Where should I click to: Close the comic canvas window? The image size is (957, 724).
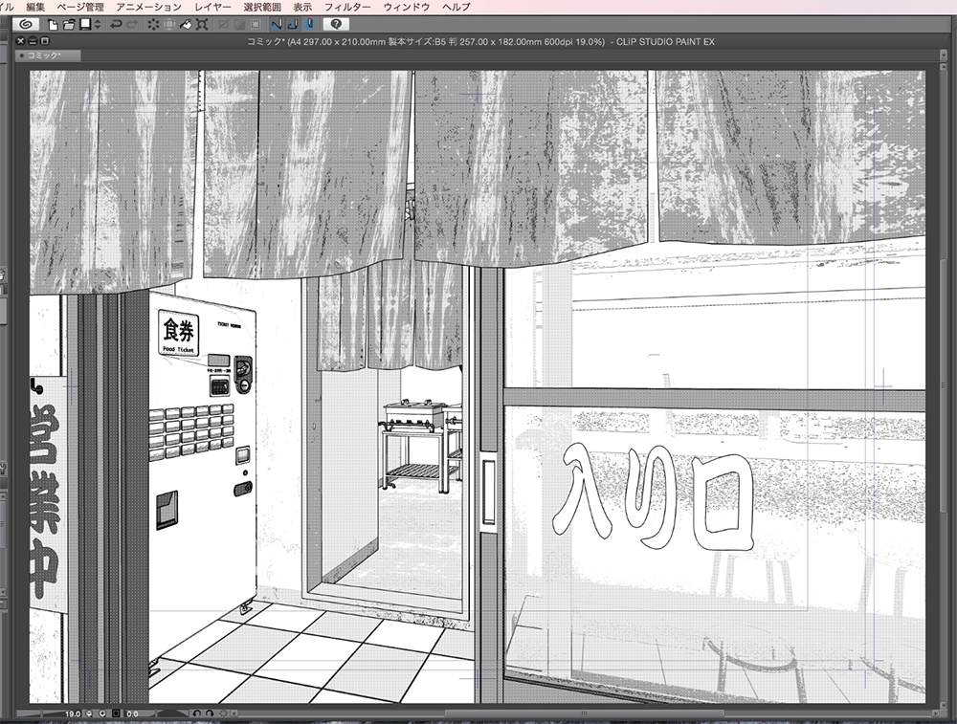coord(21,41)
